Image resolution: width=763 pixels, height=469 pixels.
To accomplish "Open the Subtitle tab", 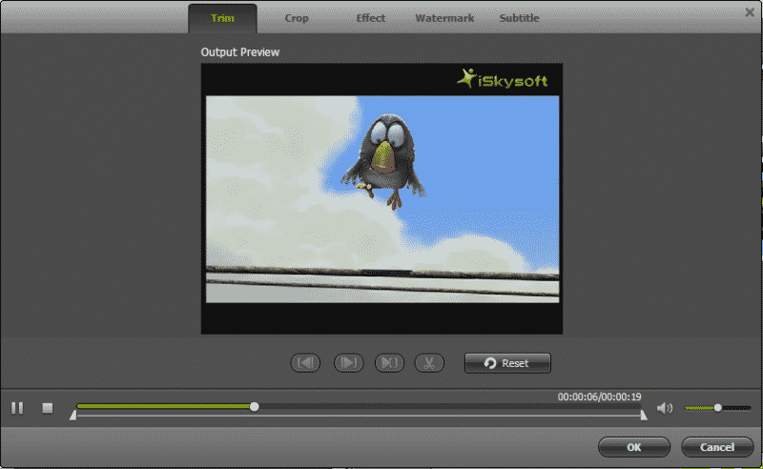I will point(519,18).
